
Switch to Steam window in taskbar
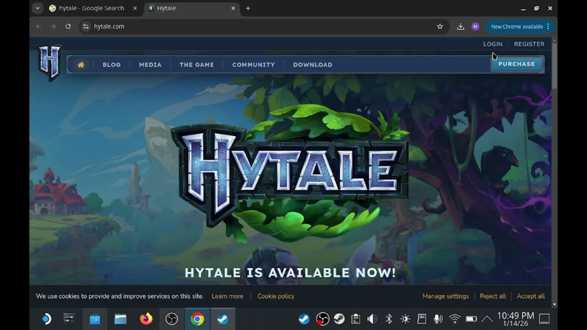223,319
